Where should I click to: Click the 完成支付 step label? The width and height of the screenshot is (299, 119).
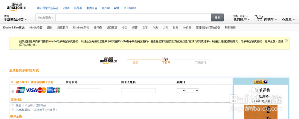click(x=201, y=63)
